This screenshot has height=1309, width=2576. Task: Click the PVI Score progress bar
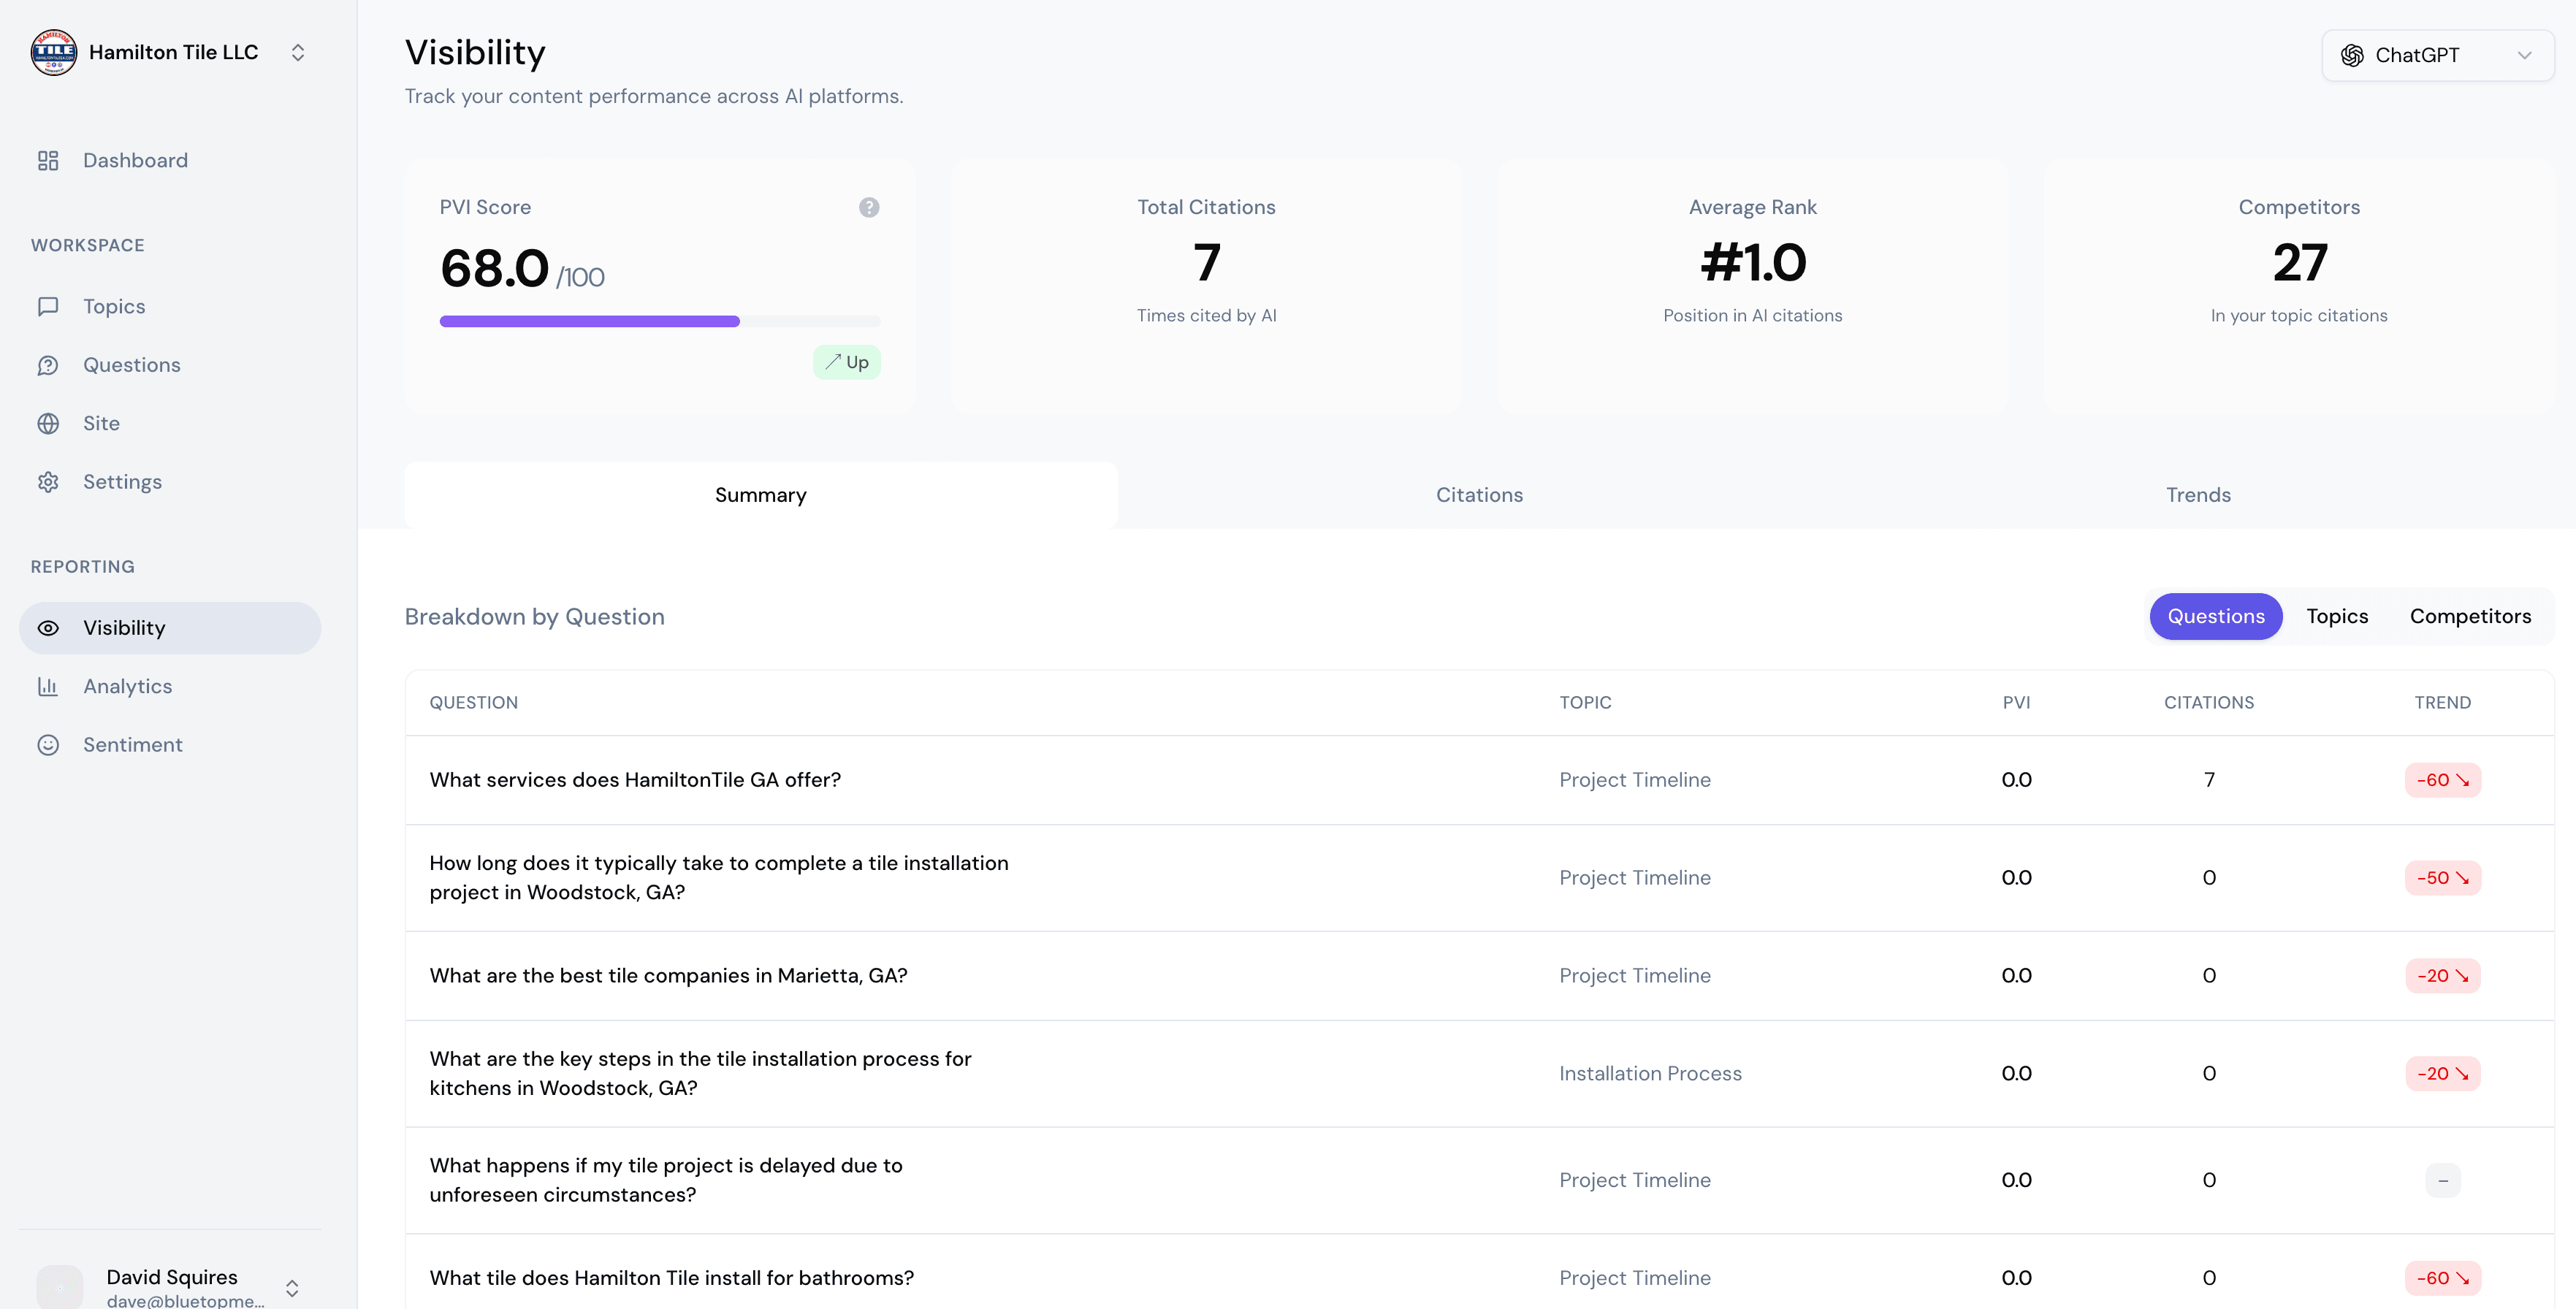pyautogui.click(x=659, y=321)
